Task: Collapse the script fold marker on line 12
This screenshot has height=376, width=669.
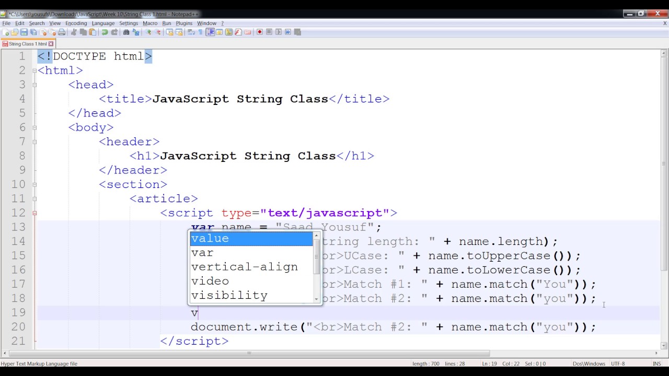Action: point(34,213)
